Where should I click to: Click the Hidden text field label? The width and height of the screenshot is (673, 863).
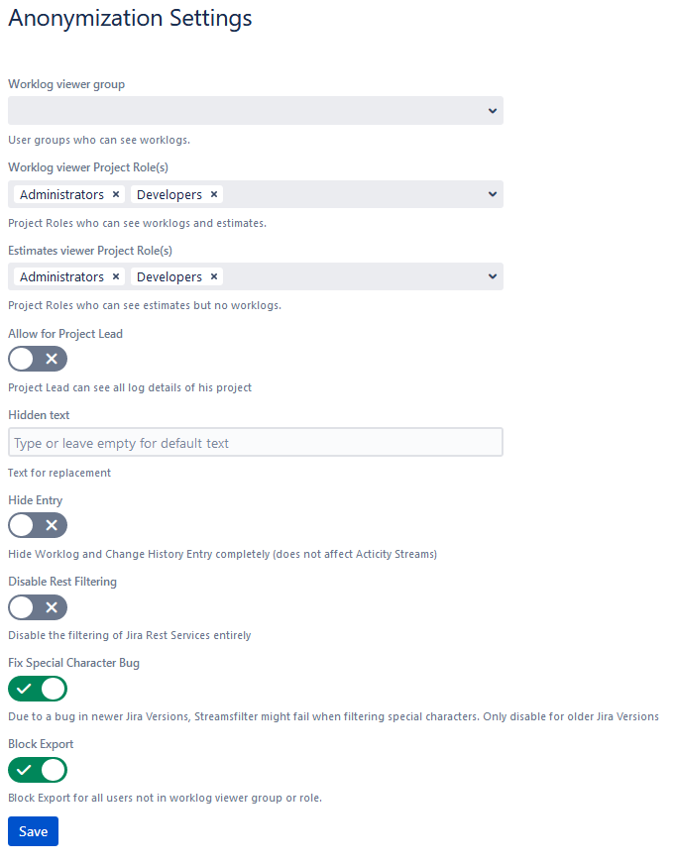tap(39, 415)
